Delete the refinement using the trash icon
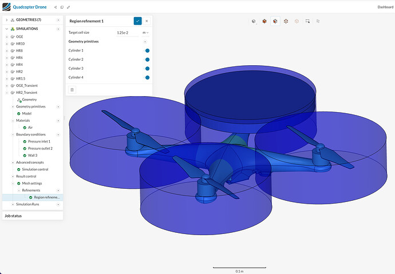Viewport: 395px width, 274px height. click(x=72, y=89)
